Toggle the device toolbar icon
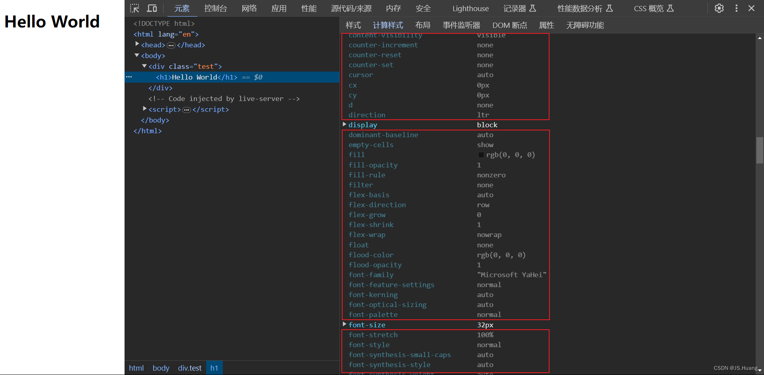 (152, 8)
